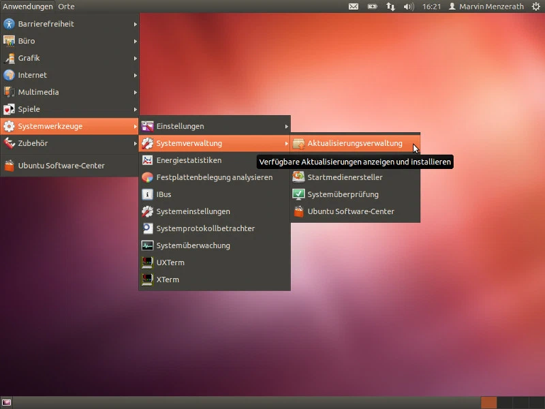Launch the XTerm terminal
Screen dimensions: 545x409
pyautogui.click(x=215, y=279)
